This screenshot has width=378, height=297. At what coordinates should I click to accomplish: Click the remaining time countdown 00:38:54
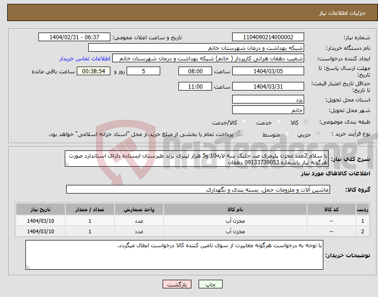tap(94, 71)
